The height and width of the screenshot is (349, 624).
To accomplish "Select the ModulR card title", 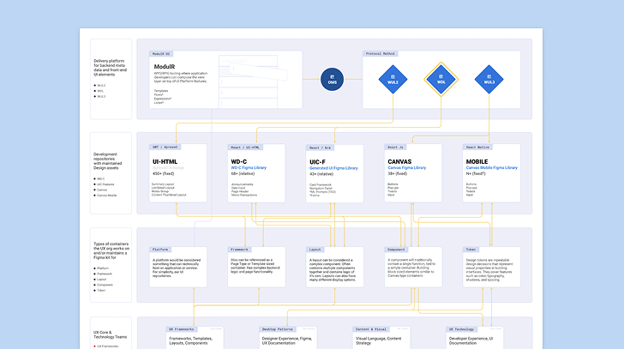I will pos(165,66).
